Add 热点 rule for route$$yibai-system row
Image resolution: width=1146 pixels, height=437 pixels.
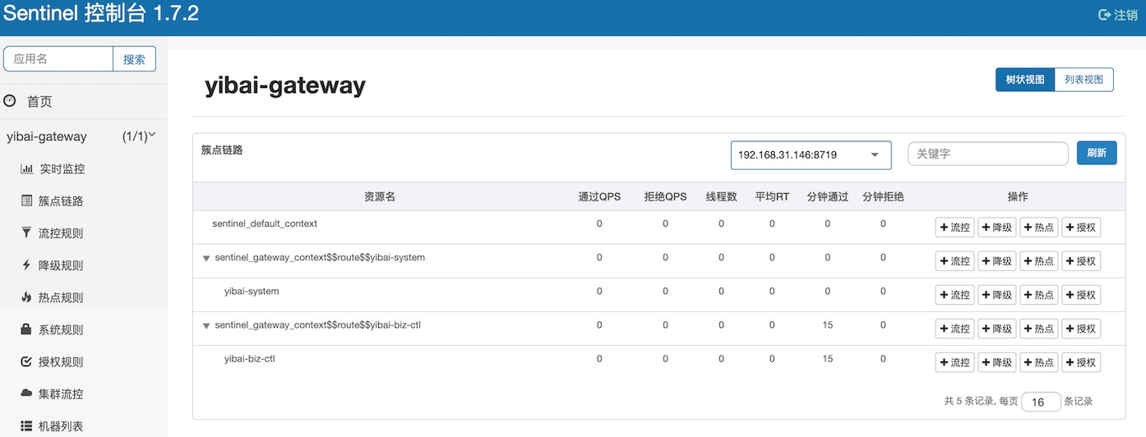[x=1038, y=261]
